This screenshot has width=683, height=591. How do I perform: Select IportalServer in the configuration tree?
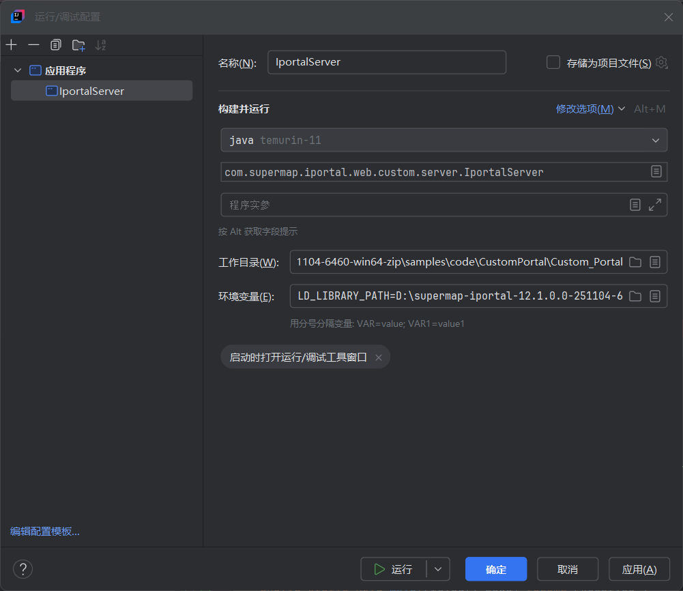click(91, 91)
